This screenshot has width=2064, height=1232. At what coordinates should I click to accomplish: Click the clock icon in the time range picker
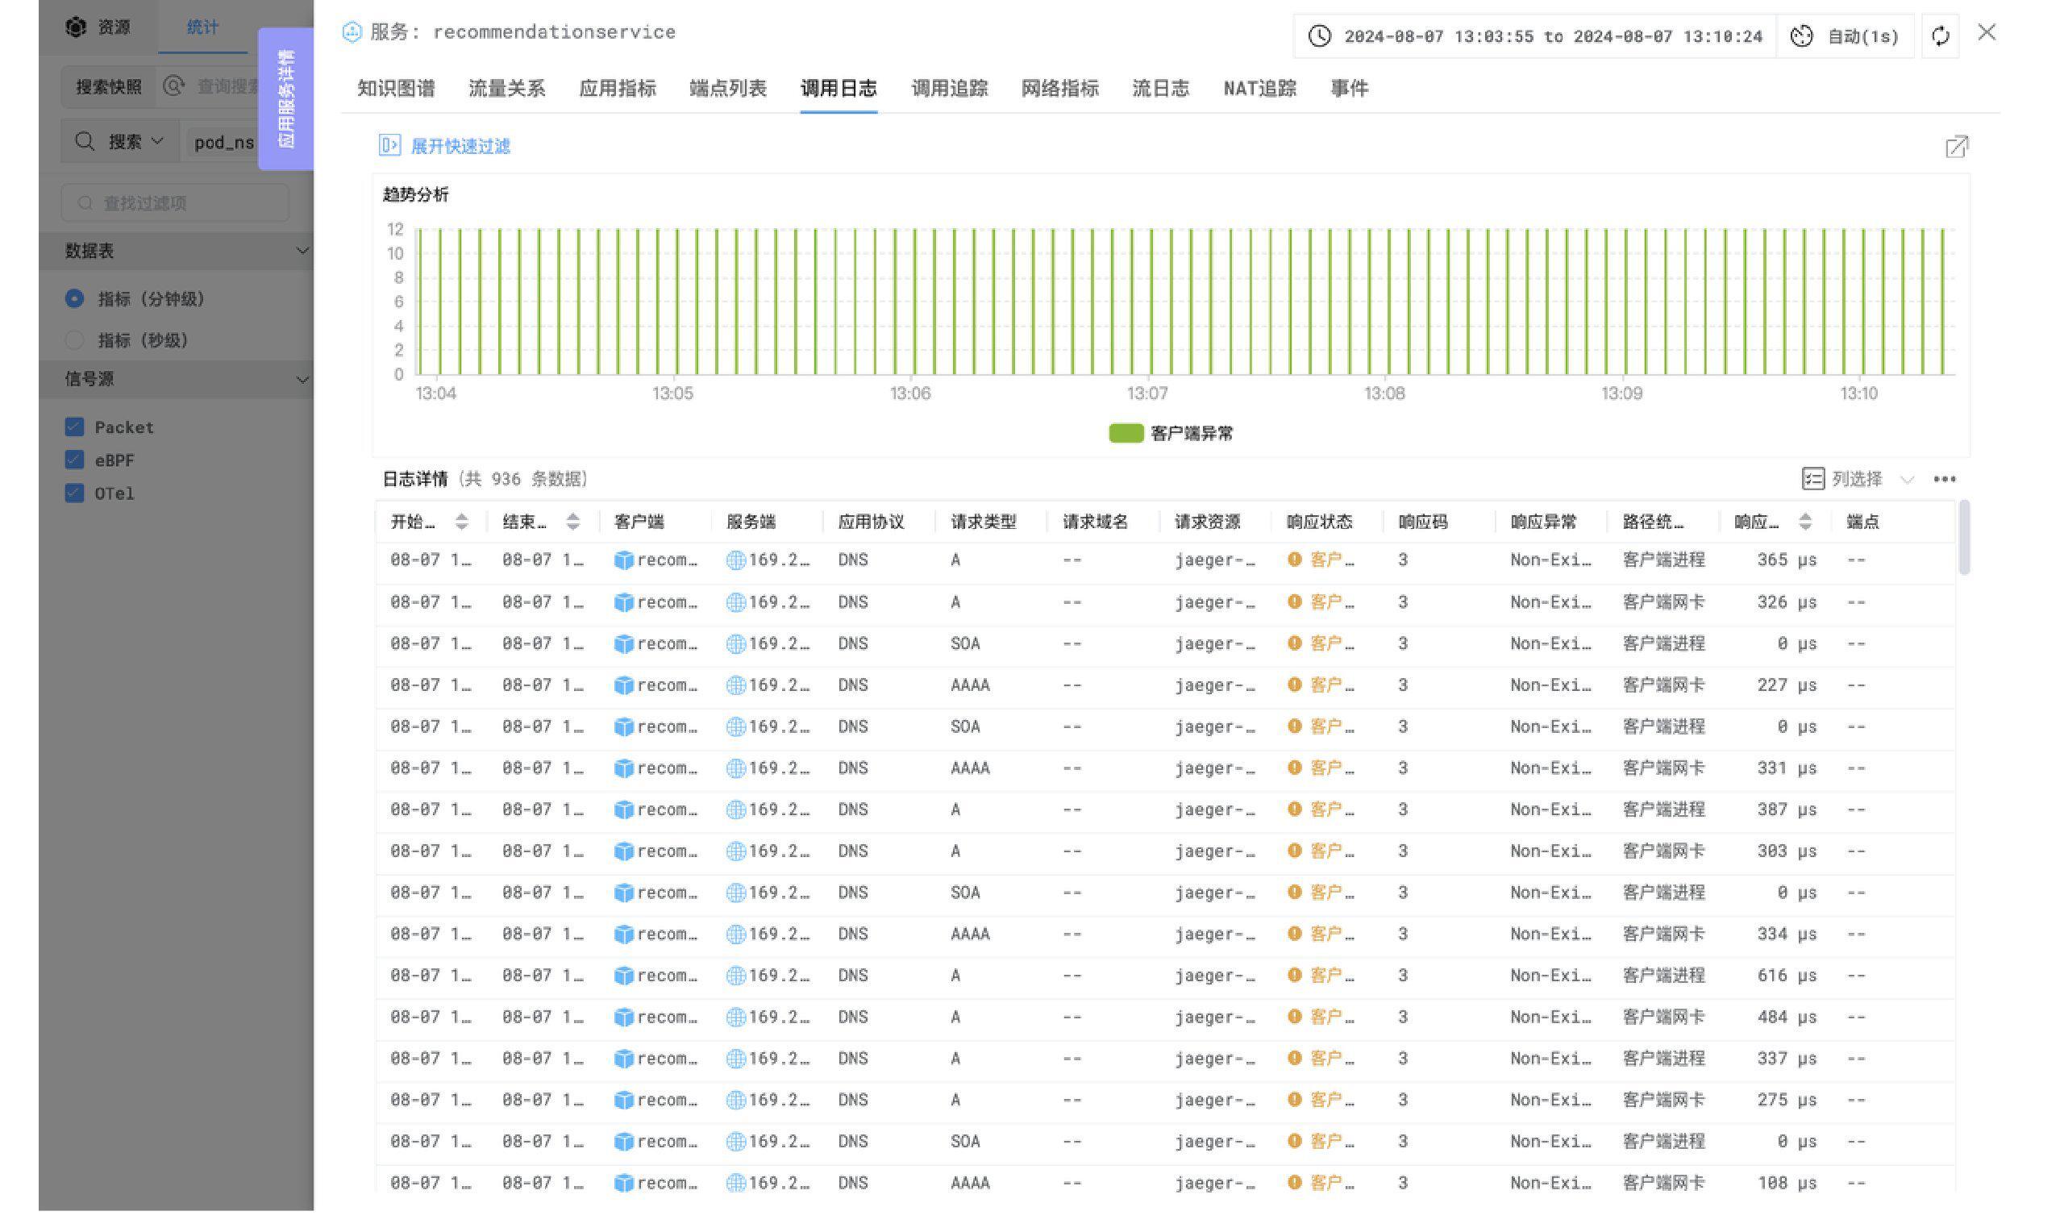click(1320, 35)
